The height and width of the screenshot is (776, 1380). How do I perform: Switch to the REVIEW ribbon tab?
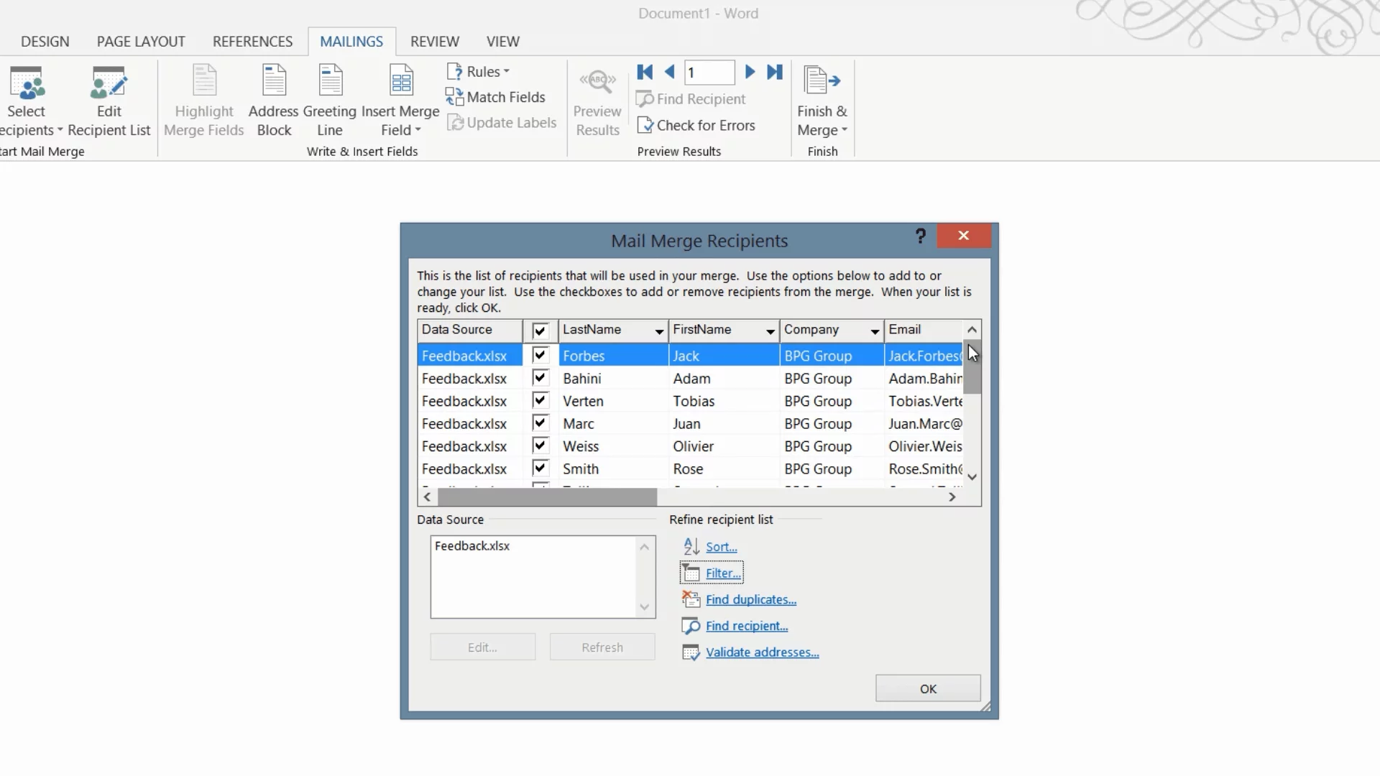click(434, 42)
